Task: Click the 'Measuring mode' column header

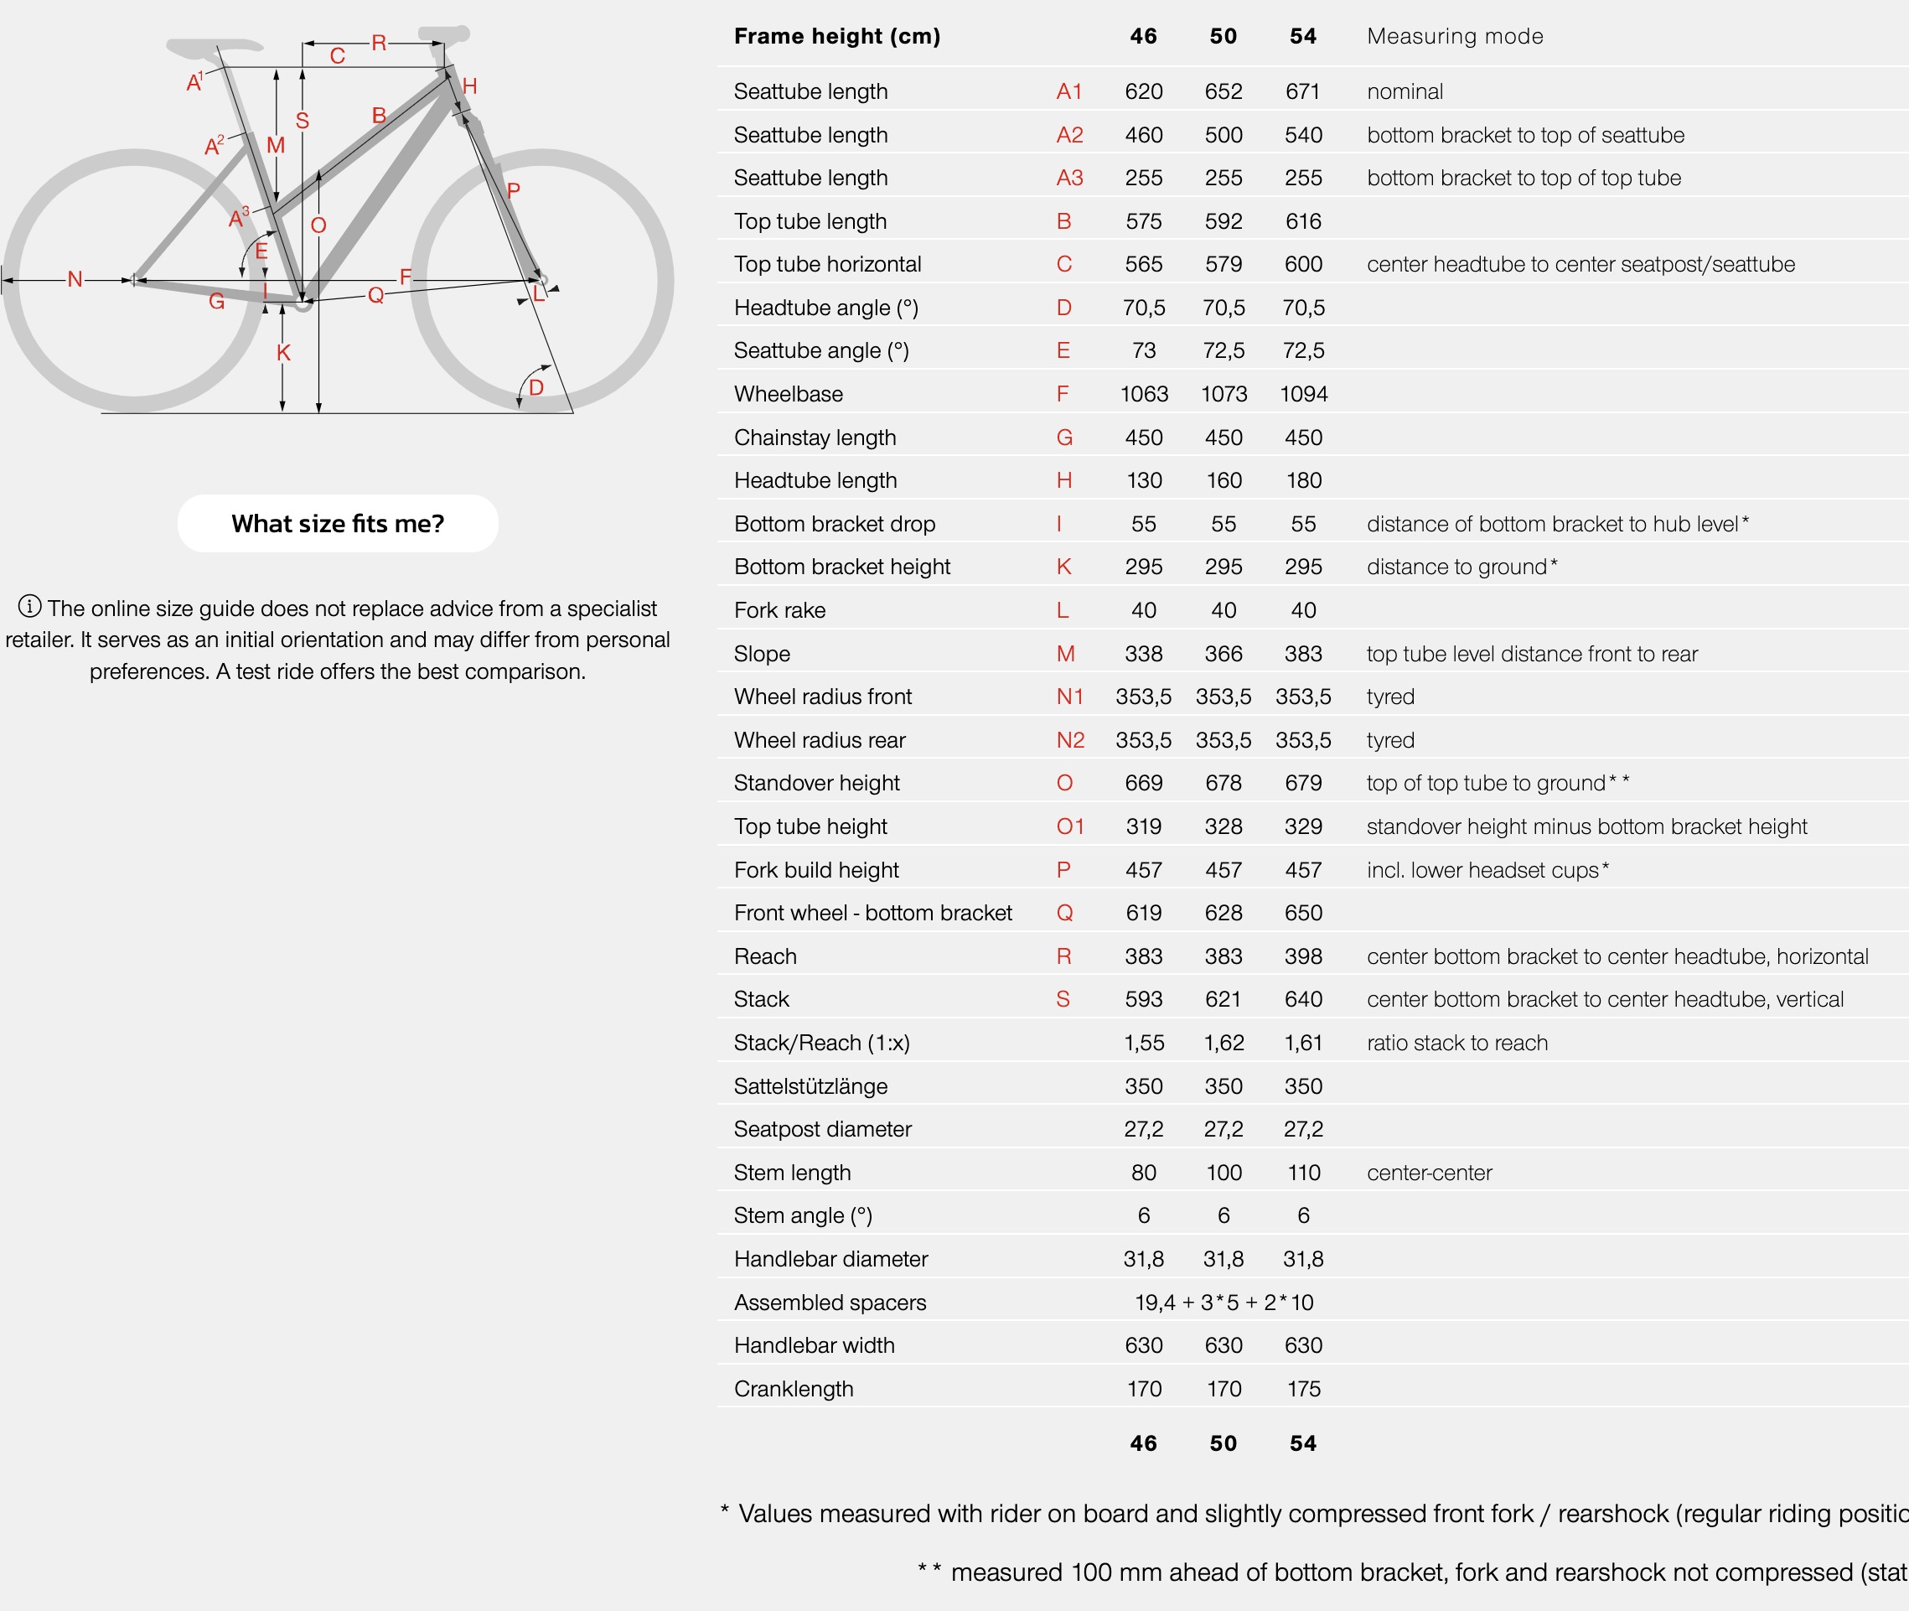Action: pos(1454,37)
